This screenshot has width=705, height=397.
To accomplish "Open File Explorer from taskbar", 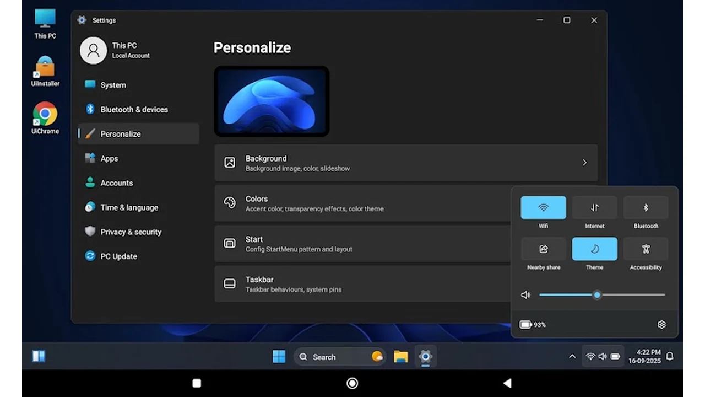I will [x=400, y=357].
